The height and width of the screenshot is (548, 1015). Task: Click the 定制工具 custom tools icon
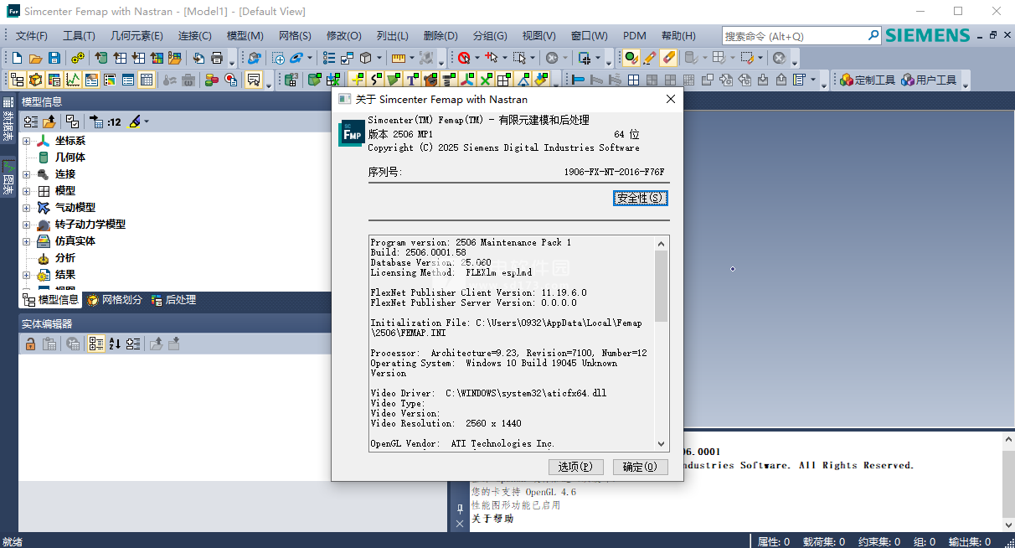[868, 80]
